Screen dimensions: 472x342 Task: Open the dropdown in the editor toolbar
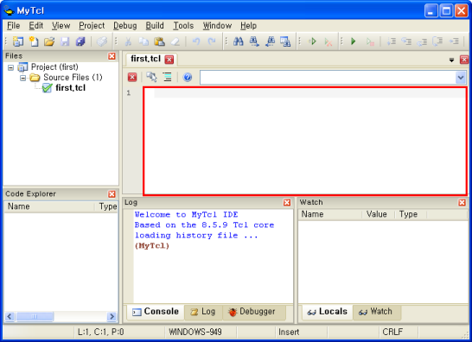point(460,78)
